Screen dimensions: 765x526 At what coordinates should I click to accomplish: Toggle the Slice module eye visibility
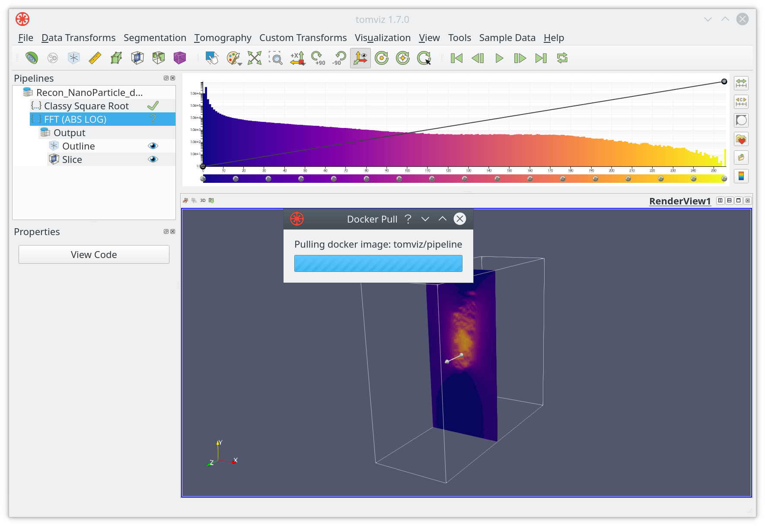coord(153,159)
